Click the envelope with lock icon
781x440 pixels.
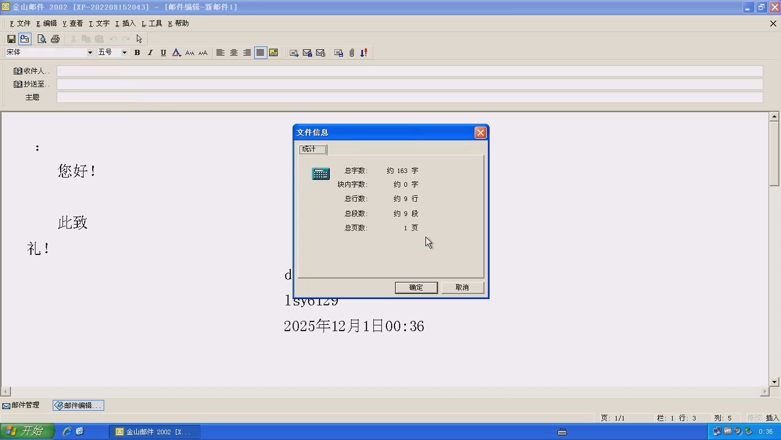tap(307, 53)
